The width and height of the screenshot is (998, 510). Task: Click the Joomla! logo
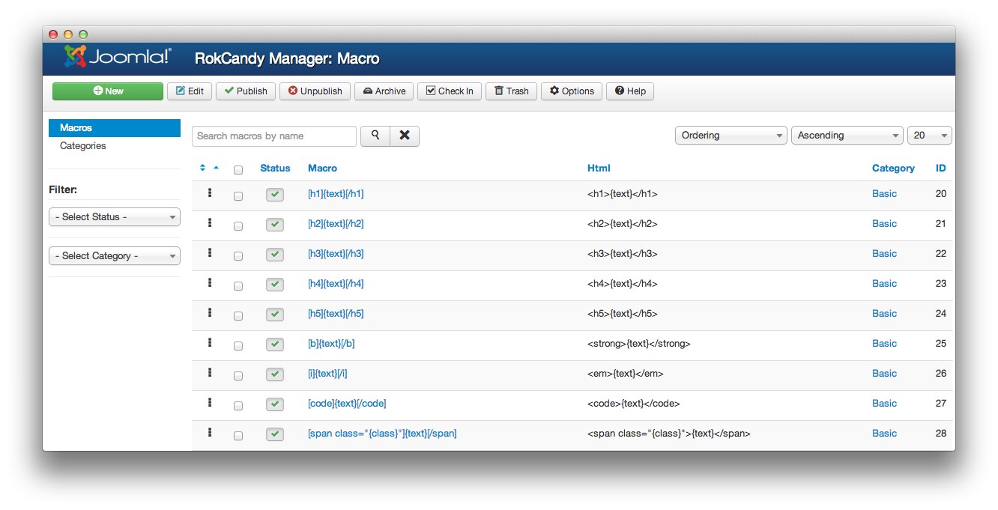coord(118,58)
